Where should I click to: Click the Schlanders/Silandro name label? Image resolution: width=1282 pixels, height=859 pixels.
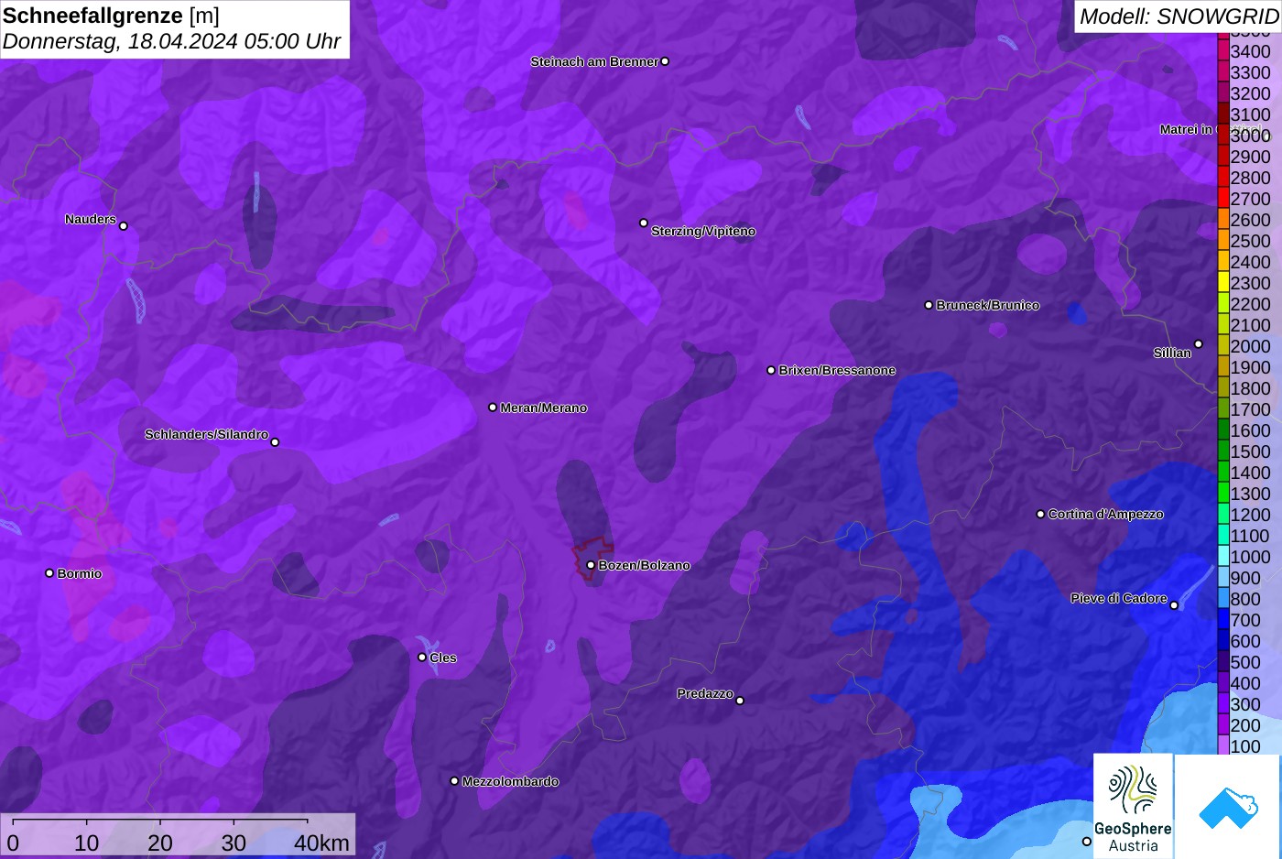tap(206, 434)
